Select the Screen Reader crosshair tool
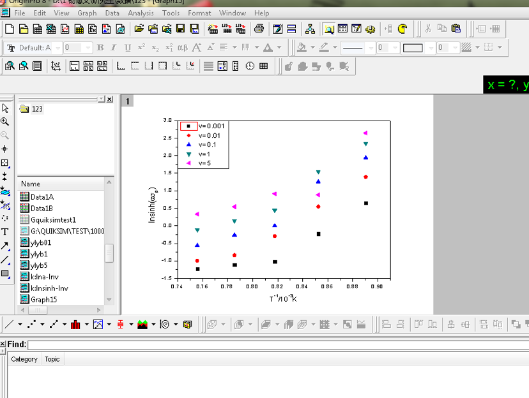This screenshot has height=398, width=529. pyautogui.click(x=5, y=149)
